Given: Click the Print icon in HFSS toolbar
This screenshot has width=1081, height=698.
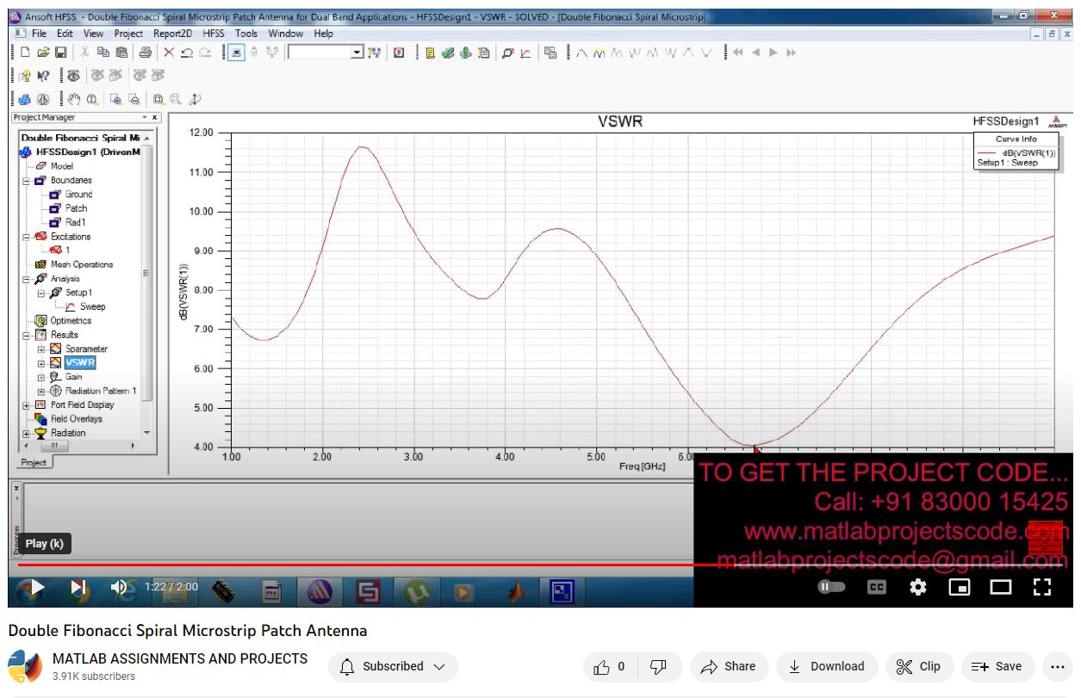Looking at the screenshot, I should pos(145,53).
